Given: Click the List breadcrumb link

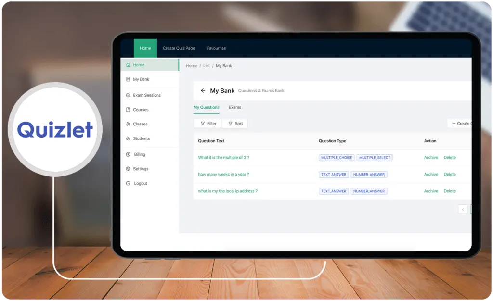Looking at the screenshot, I should 206,66.
